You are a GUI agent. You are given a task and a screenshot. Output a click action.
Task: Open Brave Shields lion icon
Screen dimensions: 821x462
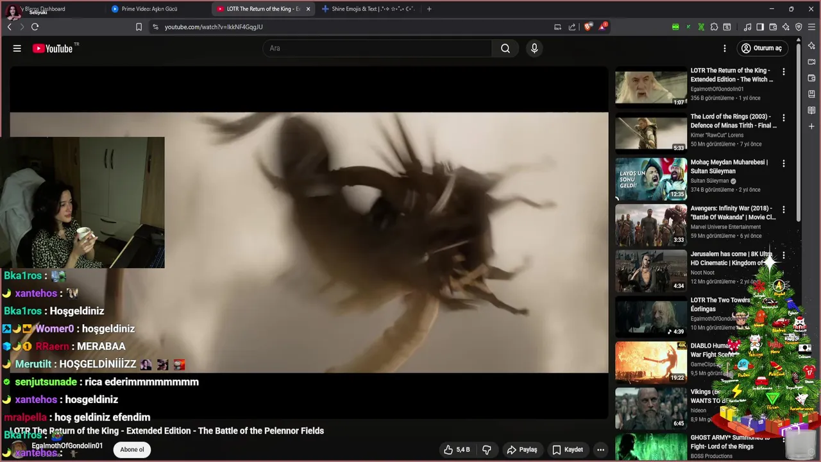point(588,27)
